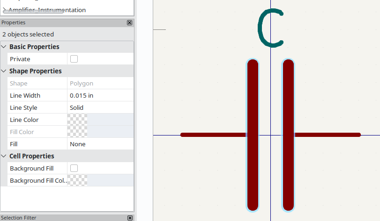Enable the Background Fill checkbox
The height and width of the screenshot is (221, 380).
pyautogui.click(x=74, y=168)
